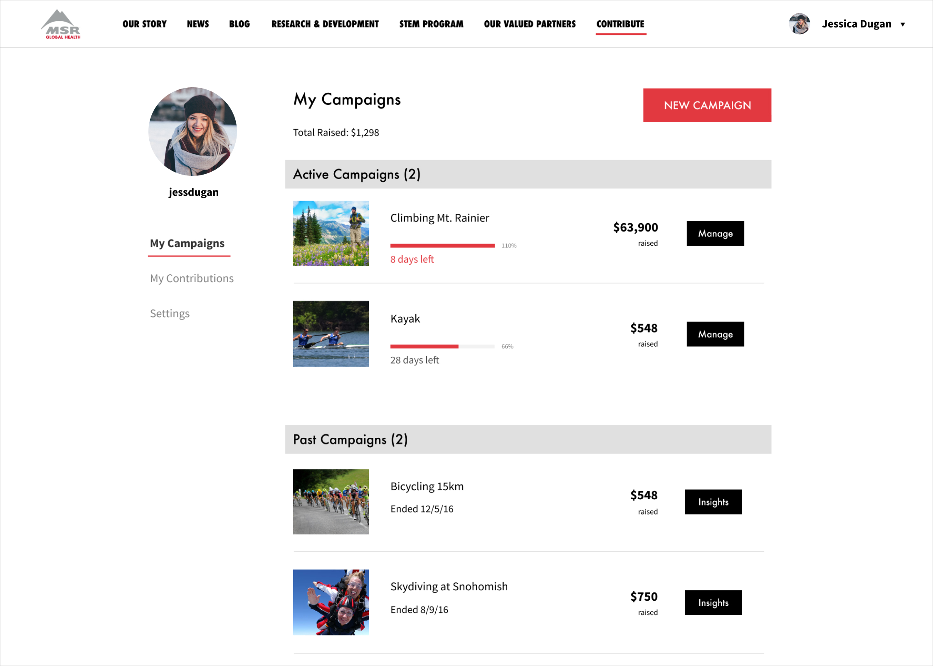Manage the Kayak campaign
Screen dimensions: 933x666
pos(715,334)
